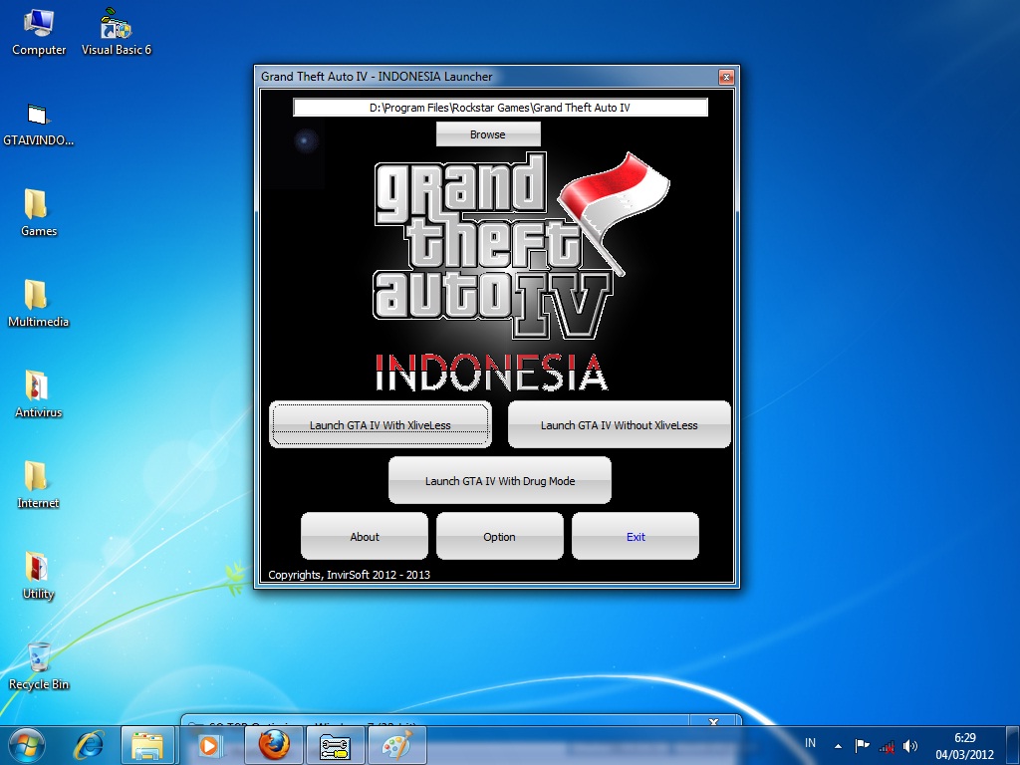Select the Visual Basic 6 shortcut

coord(116,32)
